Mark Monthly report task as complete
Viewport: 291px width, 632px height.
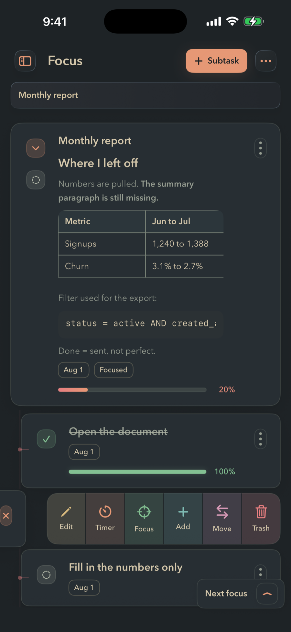(36, 180)
